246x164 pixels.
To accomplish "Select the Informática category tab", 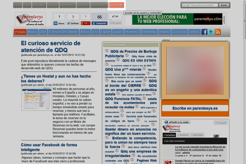I will click(132, 32).
